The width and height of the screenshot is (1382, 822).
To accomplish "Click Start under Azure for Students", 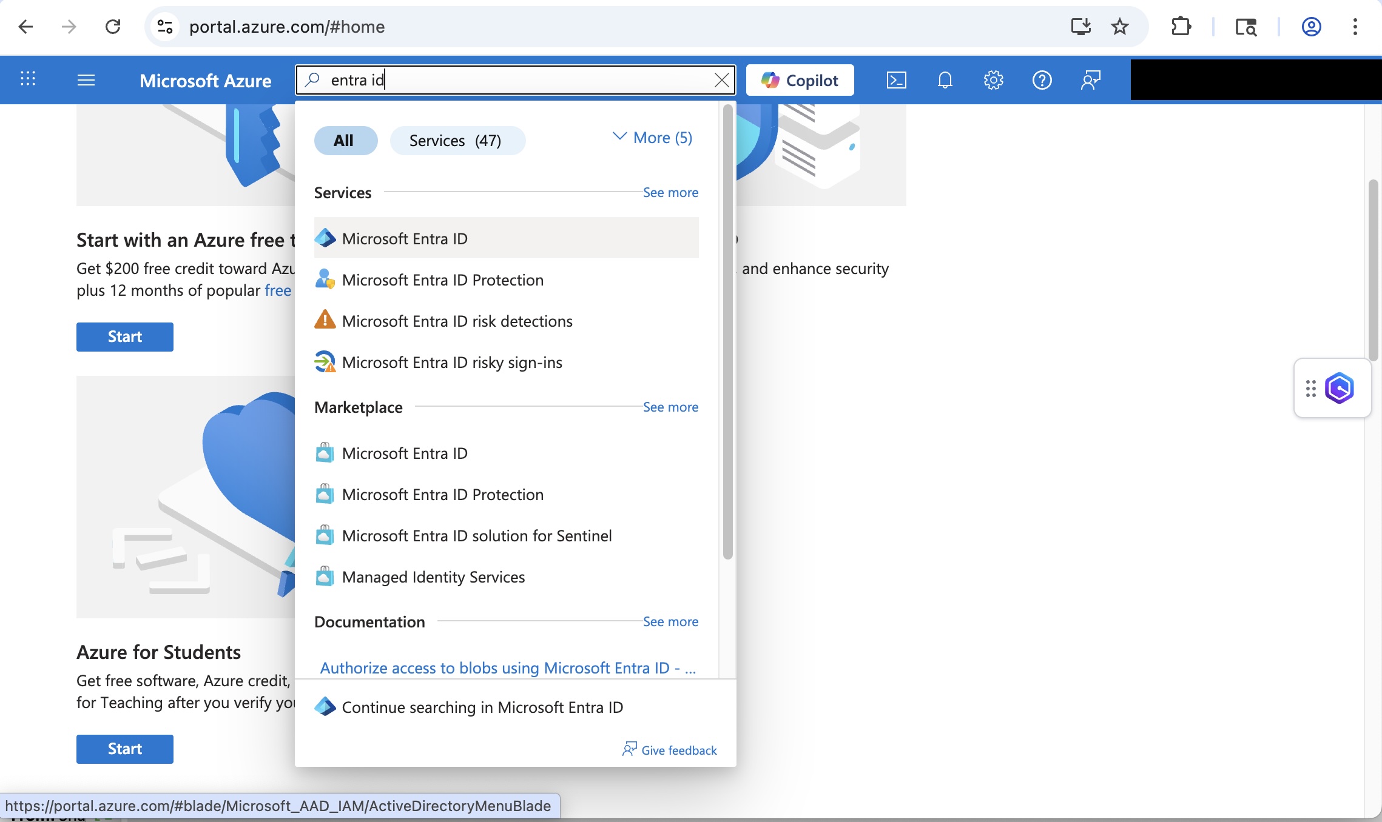I will 125,749.
